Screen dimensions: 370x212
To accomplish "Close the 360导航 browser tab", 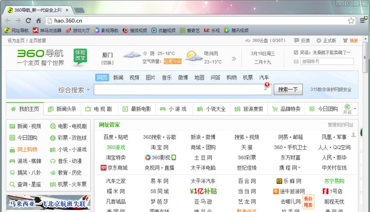I will [67, 10].
